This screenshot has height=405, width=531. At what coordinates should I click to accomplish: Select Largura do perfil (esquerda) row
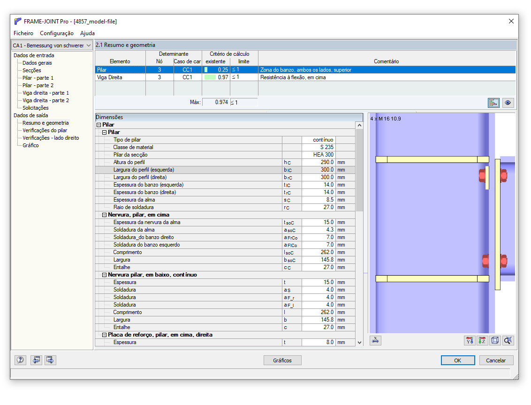[x=225, y=170]
